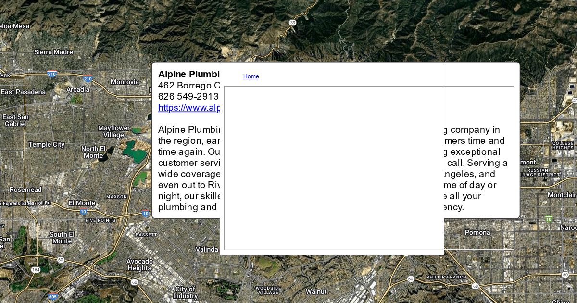
Task: Click the North El Monte map label
Action: point(93,152)
